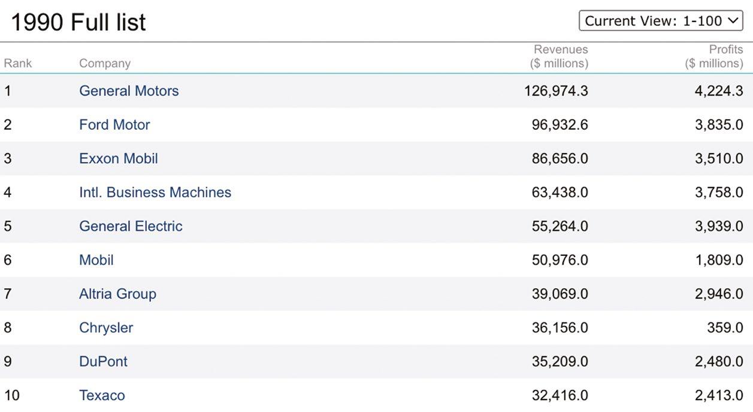The width and height of the screenshot is (753, 412).
Task: Open the General Motors company link
Action: point(129,91)
